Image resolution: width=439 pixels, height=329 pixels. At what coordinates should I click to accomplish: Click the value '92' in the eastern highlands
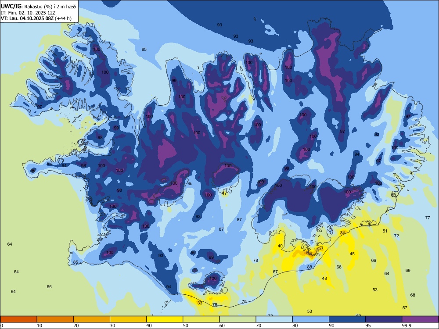377,135
